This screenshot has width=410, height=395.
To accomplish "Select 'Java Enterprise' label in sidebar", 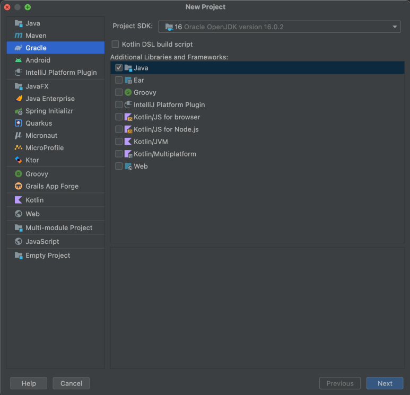I will (x=50, y=99).
